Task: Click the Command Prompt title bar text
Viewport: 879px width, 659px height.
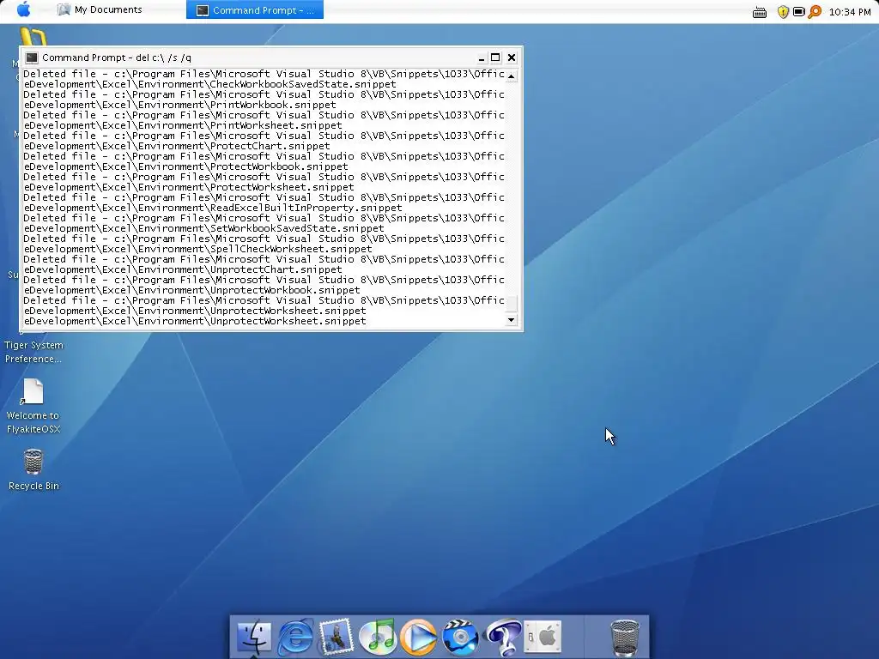Action: click(117, 57)
